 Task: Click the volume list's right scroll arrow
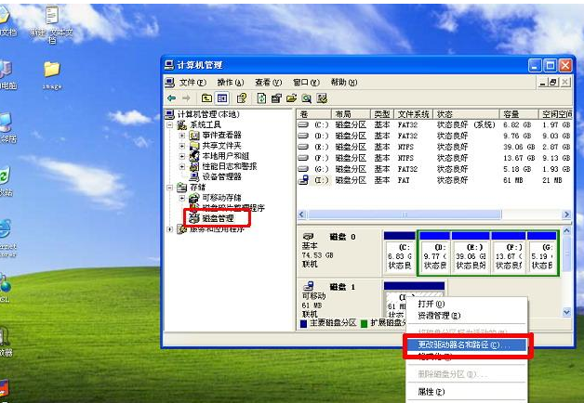[x=567, y=214]
